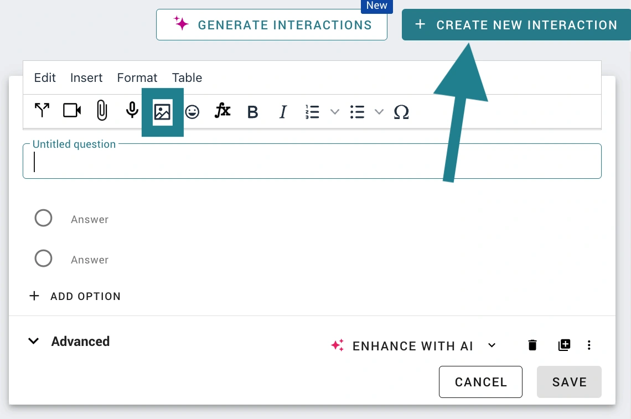Viewport: 631px width, 419px height.
Task: Open the emoji picker
Action: 193,112
